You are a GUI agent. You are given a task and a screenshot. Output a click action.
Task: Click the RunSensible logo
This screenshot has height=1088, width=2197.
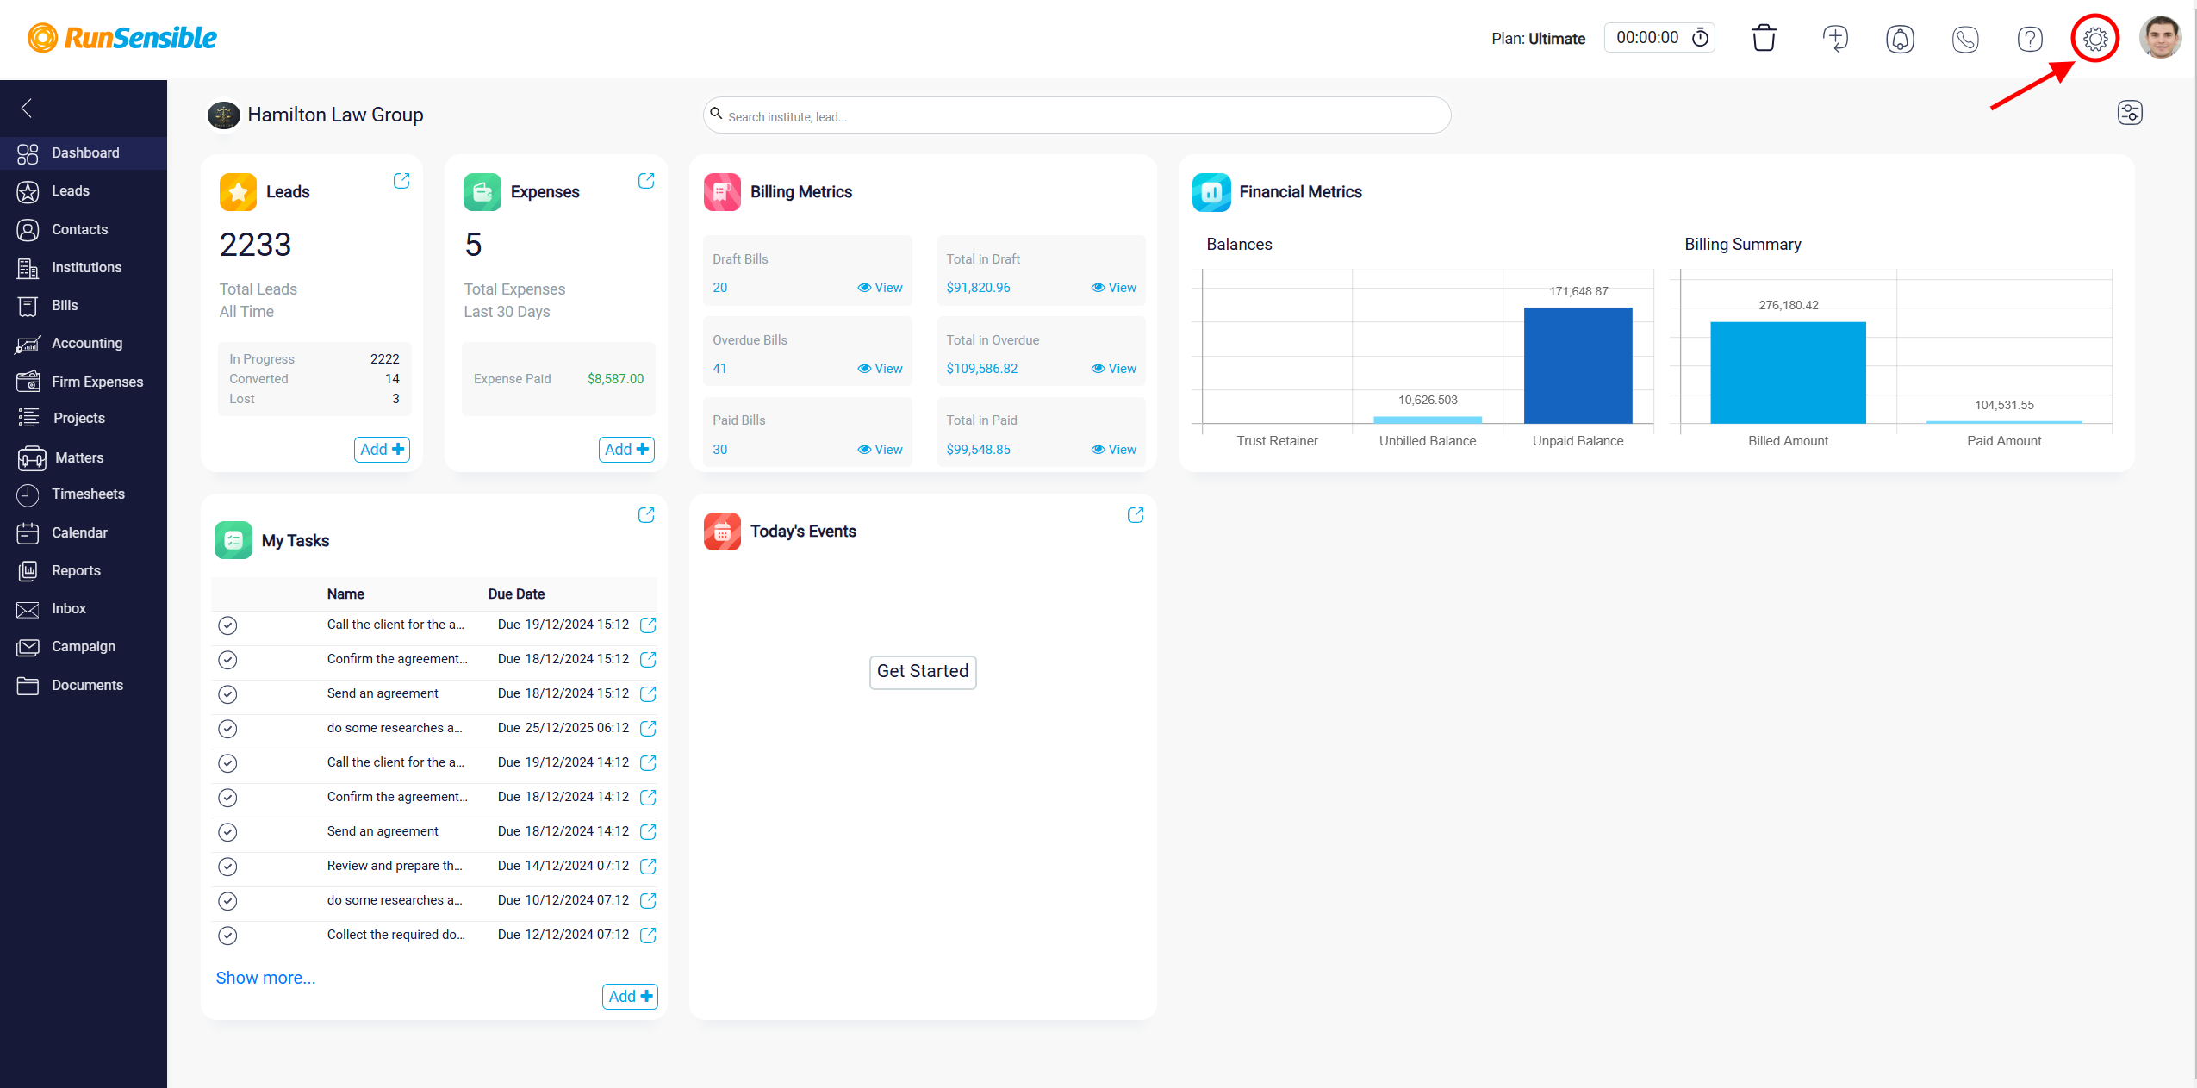tap(122, 38)
